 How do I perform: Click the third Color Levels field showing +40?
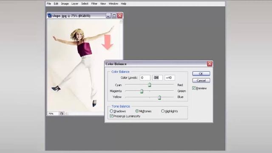(x=170, y=78)
